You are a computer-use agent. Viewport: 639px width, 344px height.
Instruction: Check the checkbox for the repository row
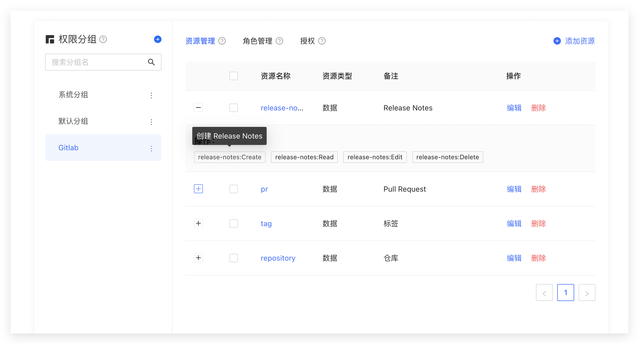[234, 258]
